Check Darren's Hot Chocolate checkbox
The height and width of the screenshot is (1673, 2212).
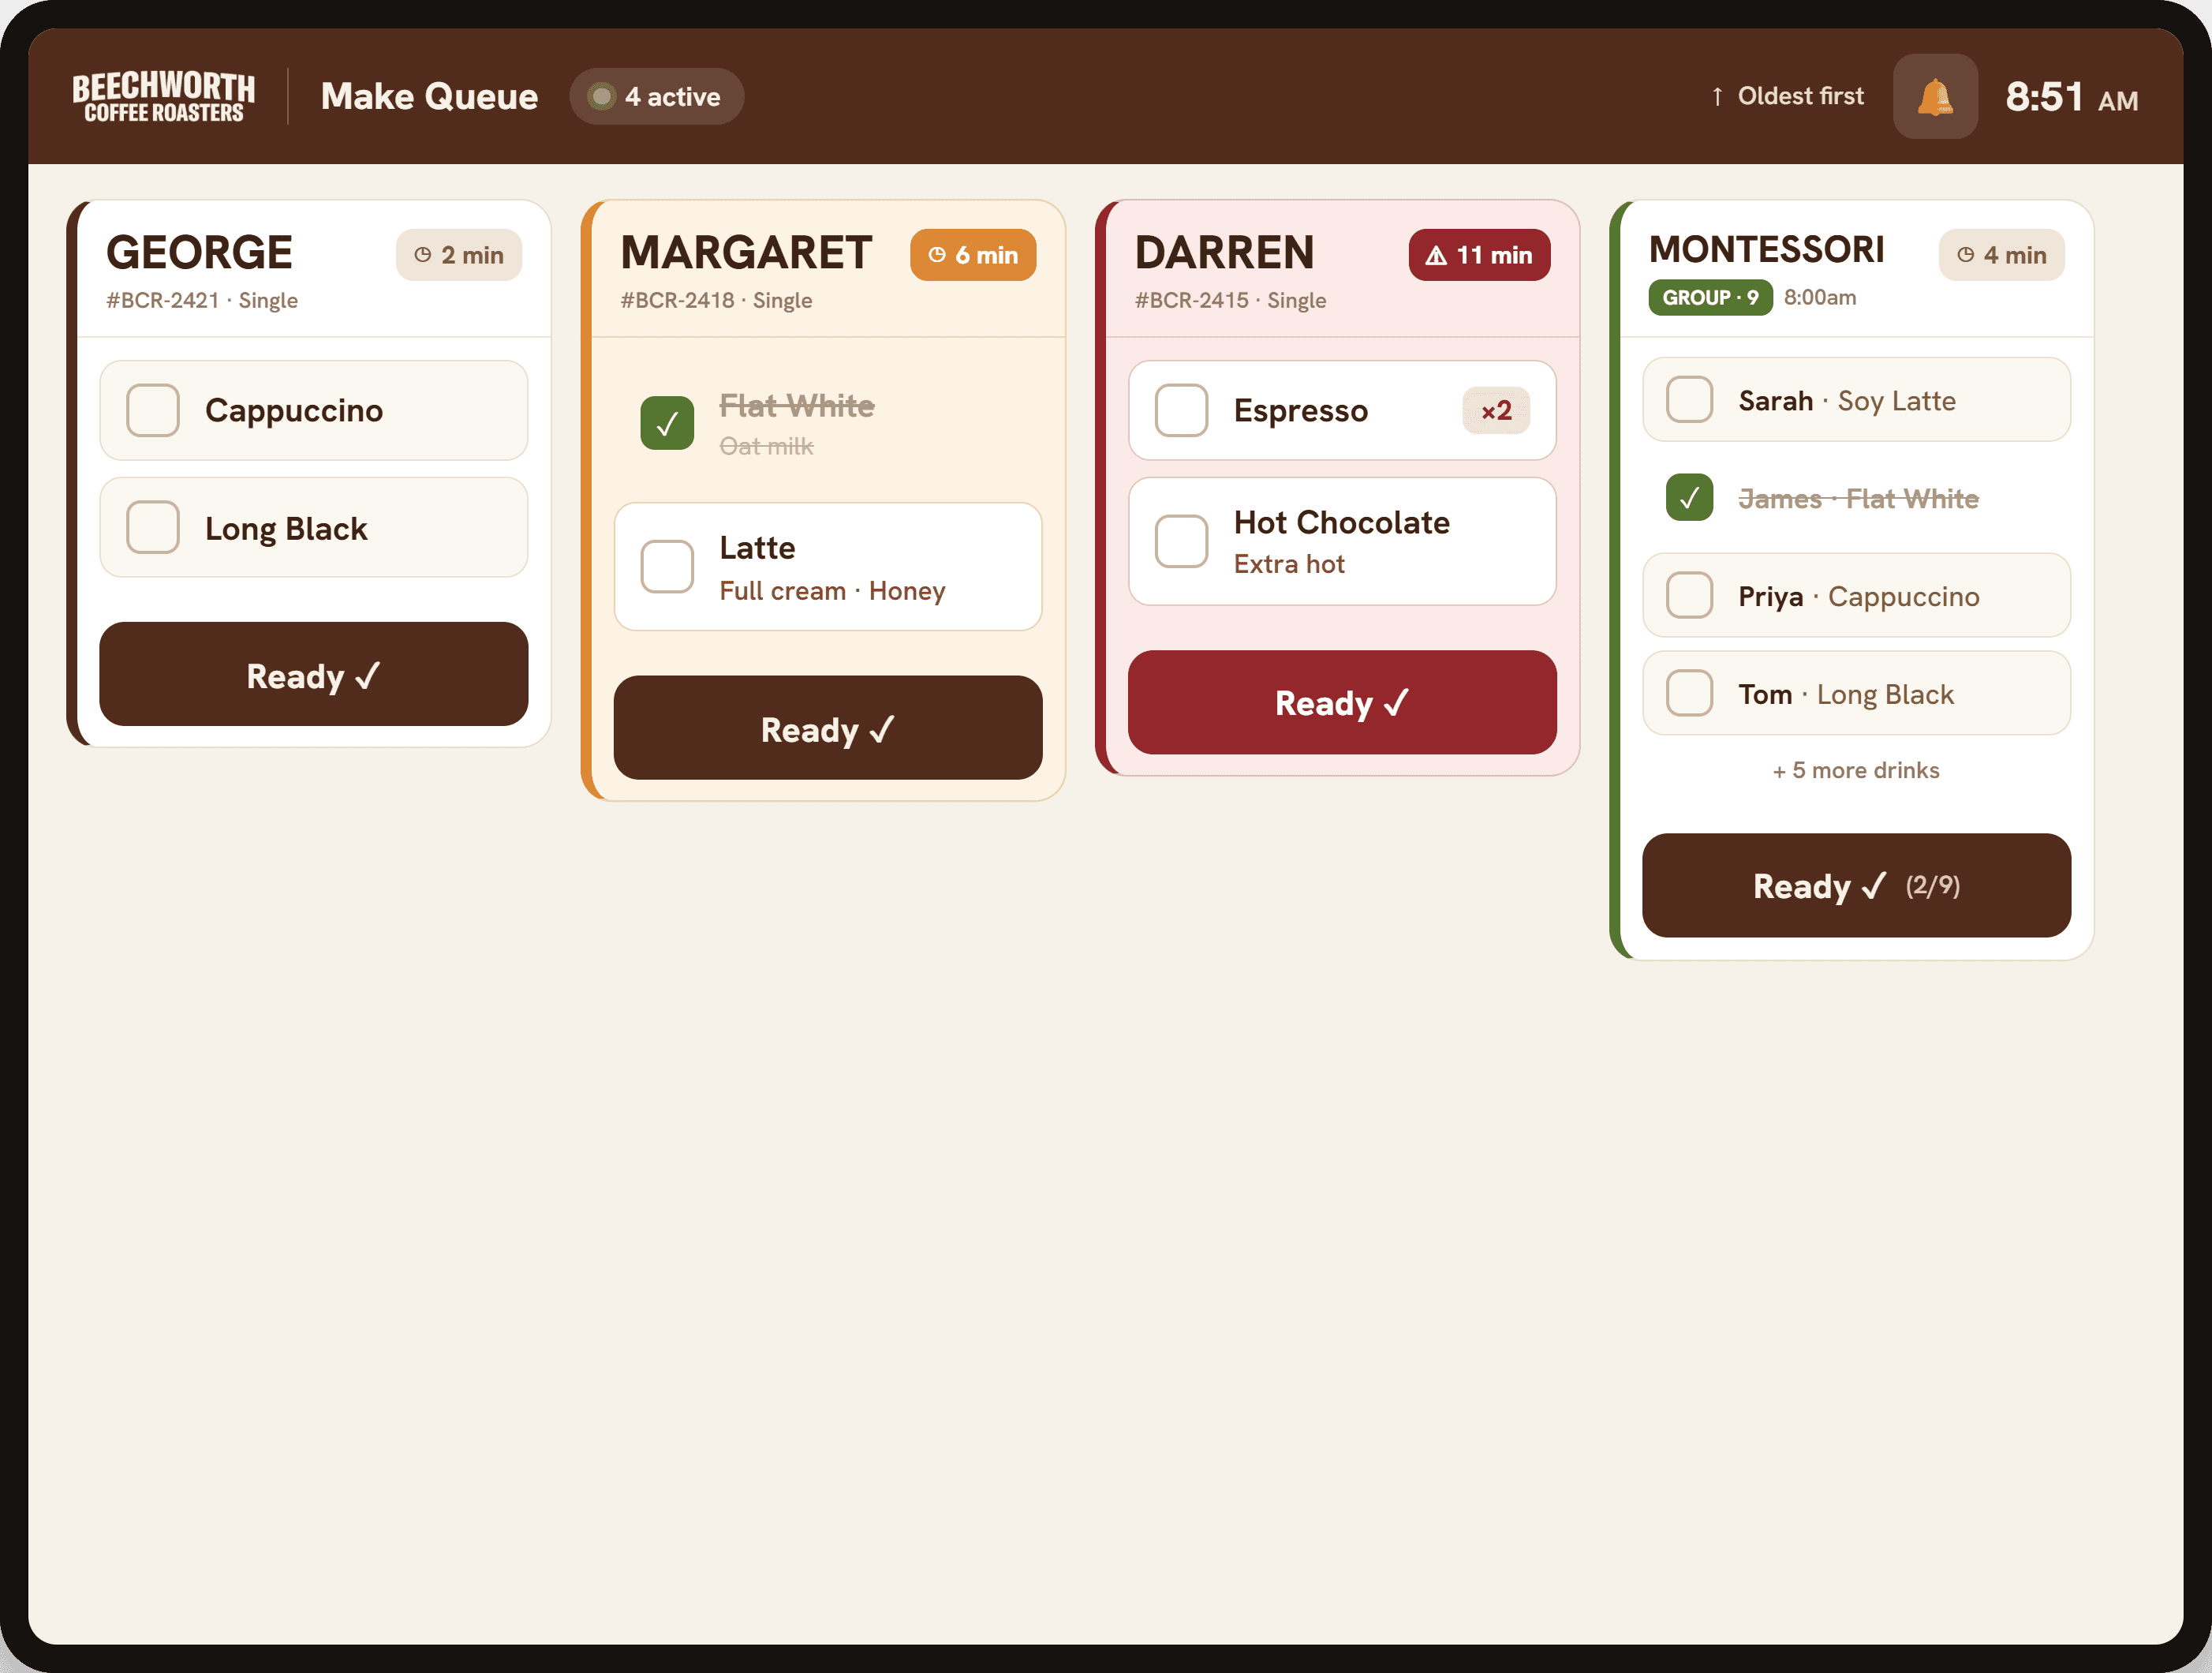(1181, 541)
